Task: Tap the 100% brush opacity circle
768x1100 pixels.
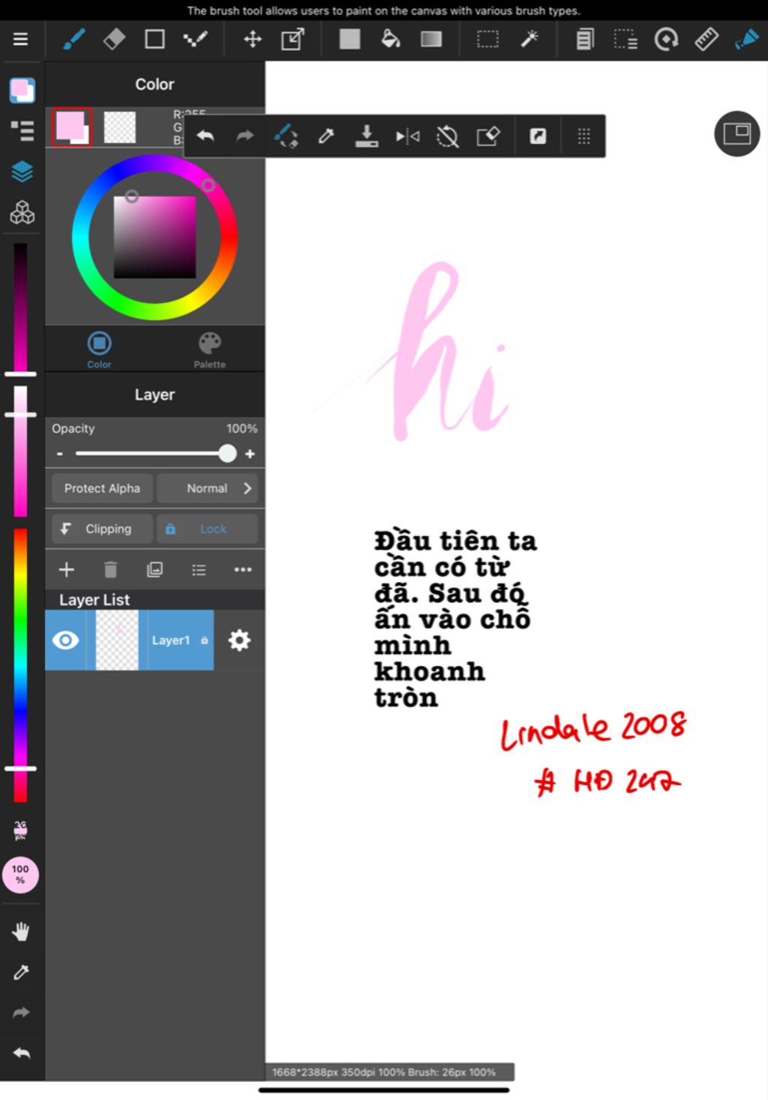Action: pyautogui.click(x=20, y=875)
